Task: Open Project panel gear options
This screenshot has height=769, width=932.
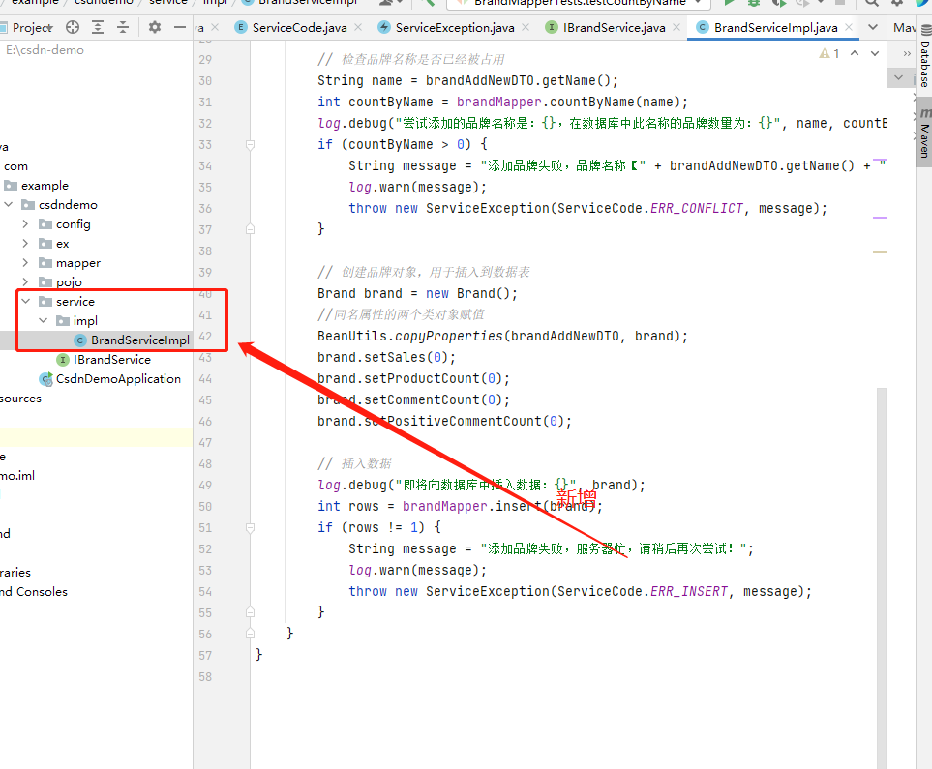Action: 155,27
